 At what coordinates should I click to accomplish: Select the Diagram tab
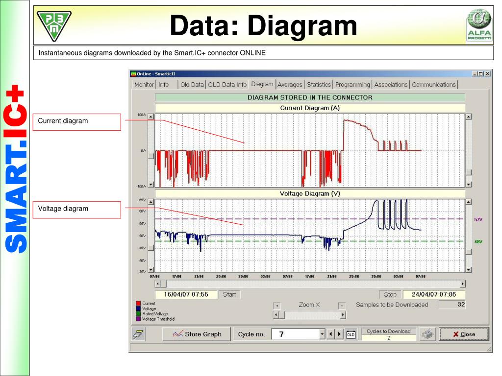pyautogui.click(x=262, y=84)
